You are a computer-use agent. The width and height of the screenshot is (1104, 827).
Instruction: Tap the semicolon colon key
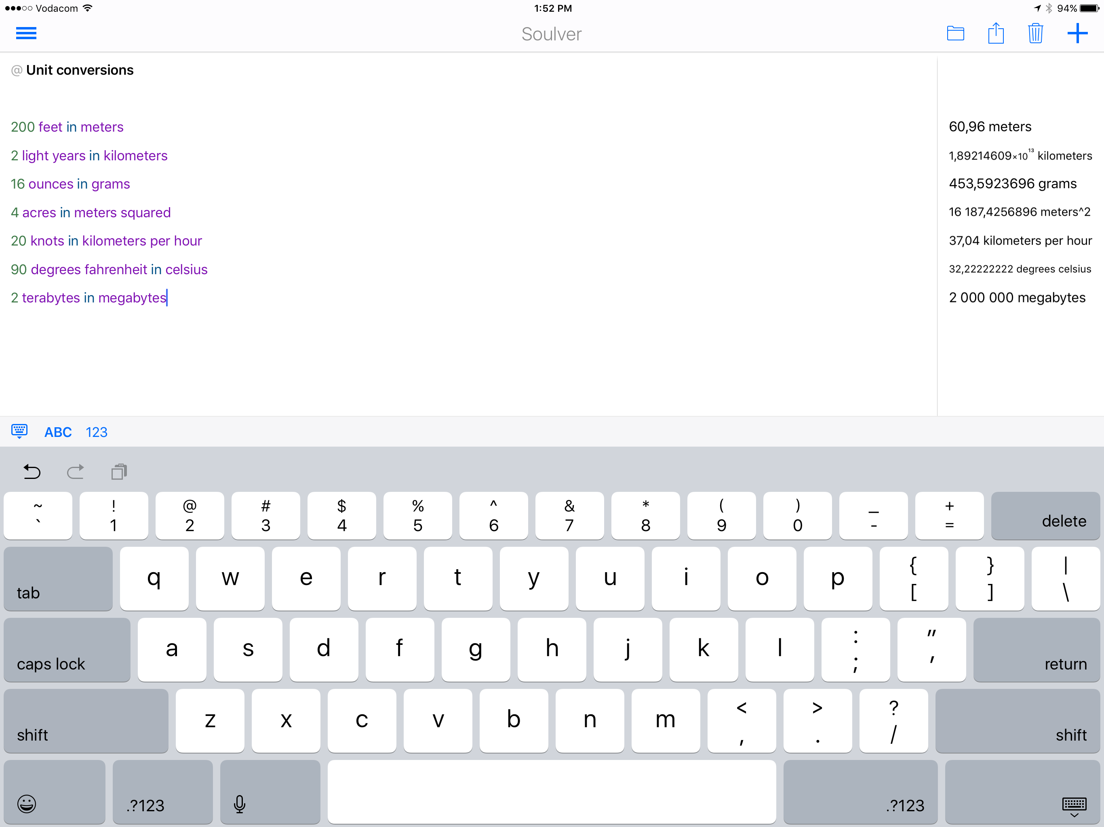(x=855, y=650)
